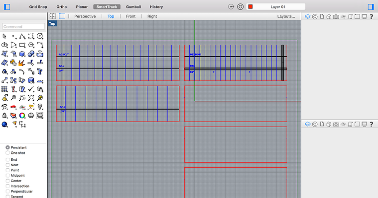Choose the Split tool icon
This screenshot has width=378, height=198.
[x=40, y=63]
